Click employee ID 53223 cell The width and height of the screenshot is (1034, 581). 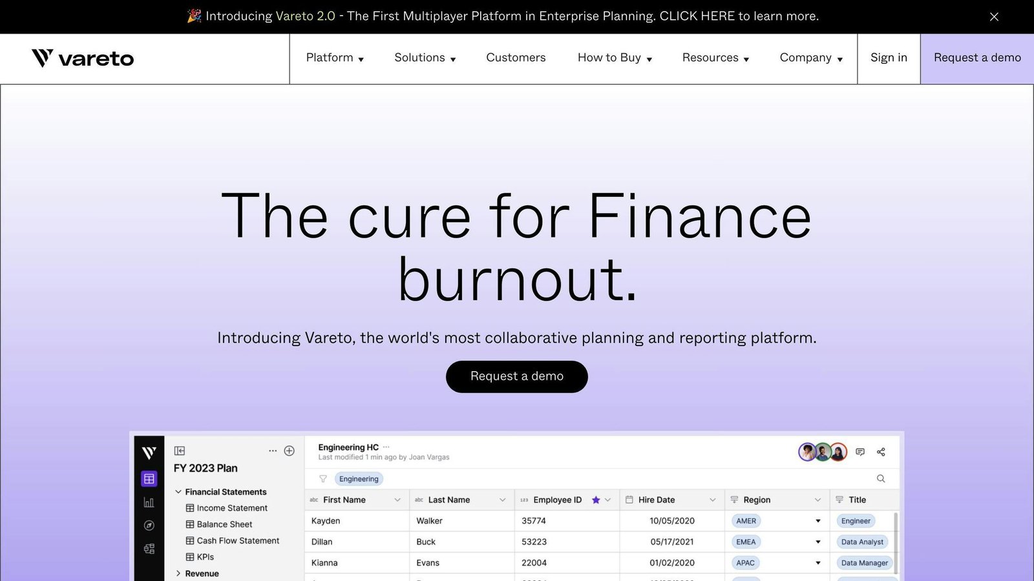(x=567, y=542)
